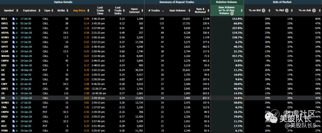Image resolution: width=322 pixels, height=133 pixels.
Task: Click the % on Ask column header label
Action: [305, 10]
